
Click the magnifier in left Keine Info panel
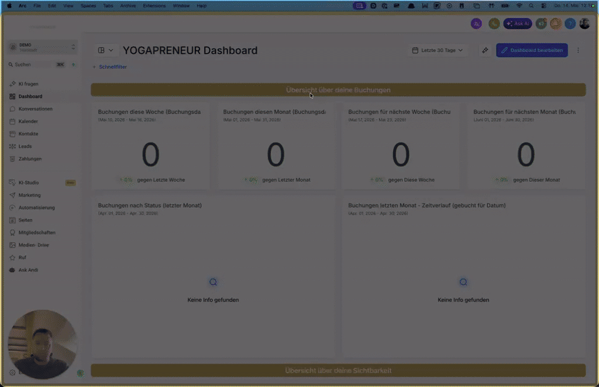click(213, 282)
